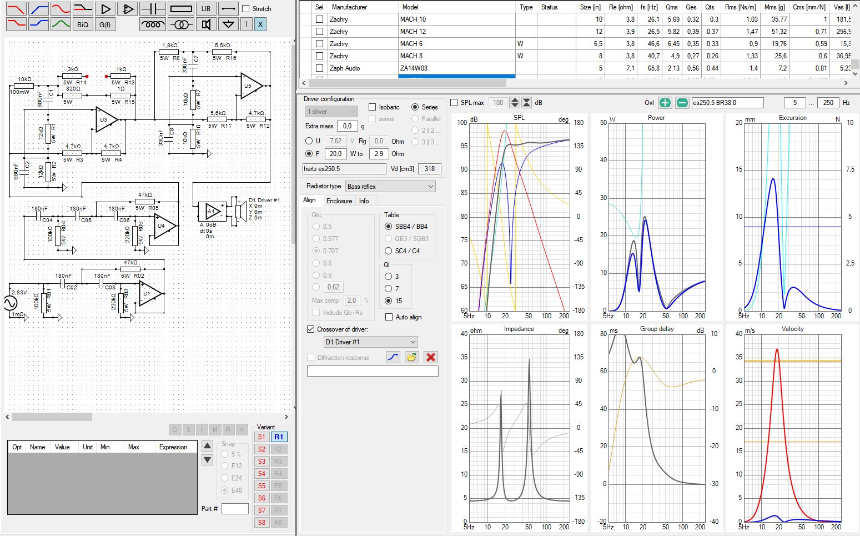Image resolution: width=860 pixels, height=536 pixels.
Task: Open the D1 Driver #1 dropdown
Action: [x=371, y=342]
